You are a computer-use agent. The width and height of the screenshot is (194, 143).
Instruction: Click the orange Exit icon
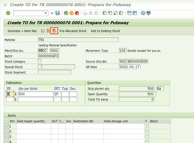point(72,13)
